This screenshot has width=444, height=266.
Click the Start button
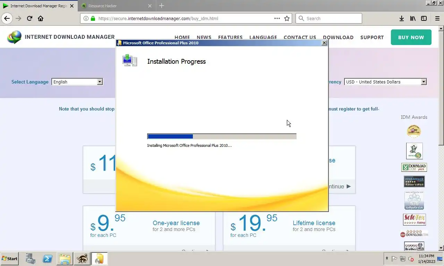10,259
